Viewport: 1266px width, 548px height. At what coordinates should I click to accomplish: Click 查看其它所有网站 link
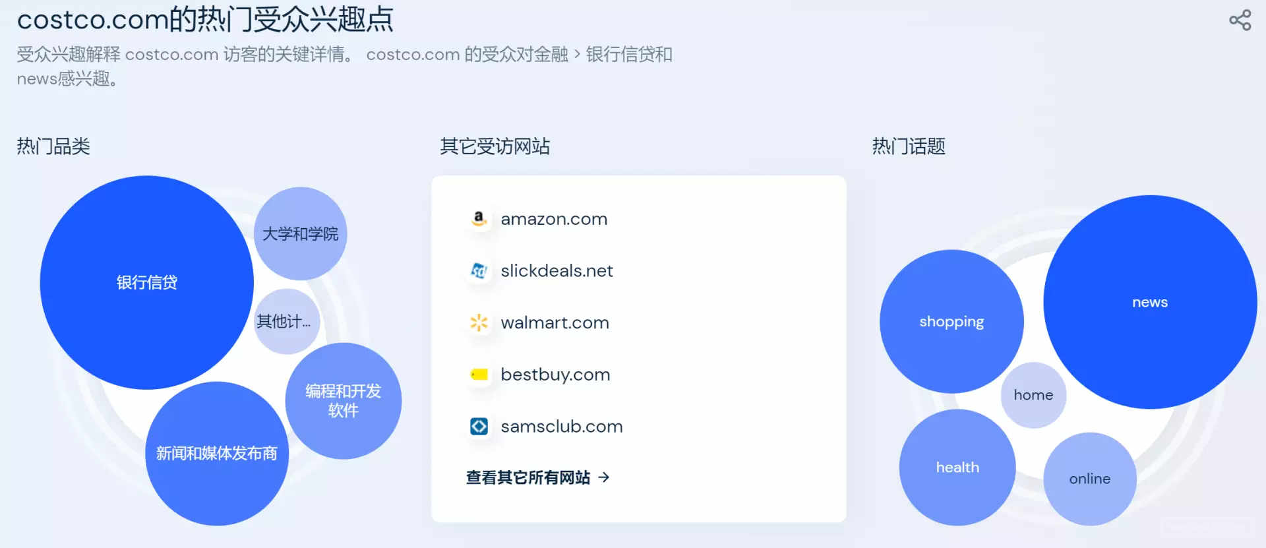pyautogui.click(x=537, y=477)
